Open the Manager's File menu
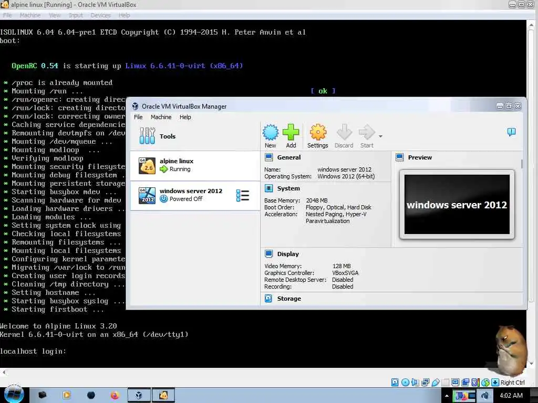538x403 pixels. pos(138,117)
